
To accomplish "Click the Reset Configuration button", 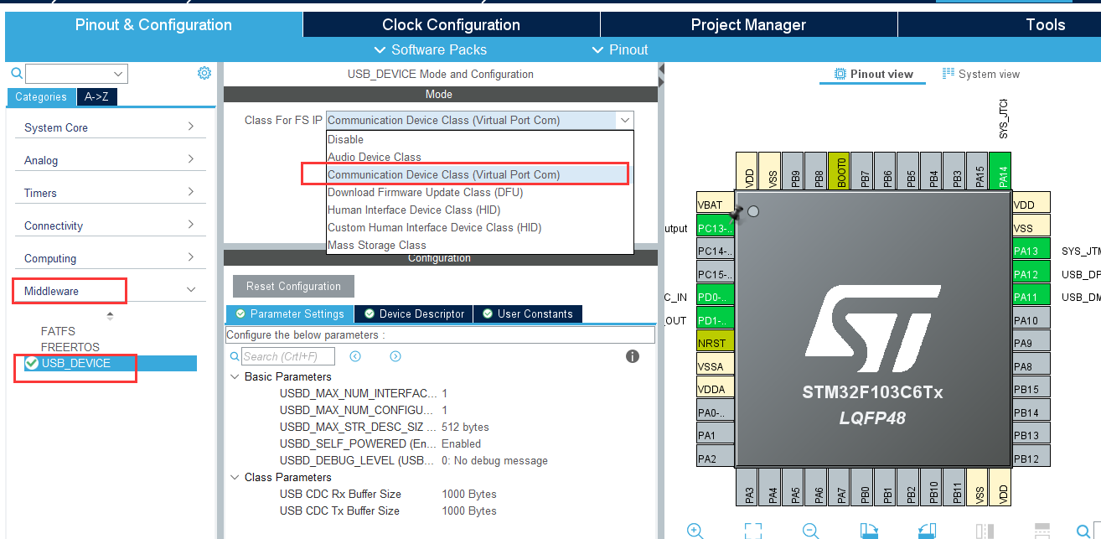I will [292, 286].
